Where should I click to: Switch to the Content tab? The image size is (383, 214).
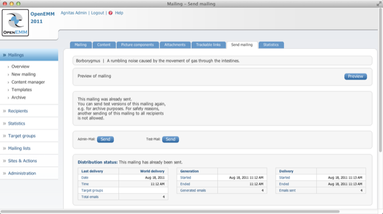click(x=104, y=45)
